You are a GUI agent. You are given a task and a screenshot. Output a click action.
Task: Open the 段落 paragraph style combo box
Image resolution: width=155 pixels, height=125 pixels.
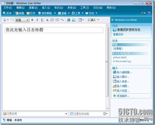point(22,20)
